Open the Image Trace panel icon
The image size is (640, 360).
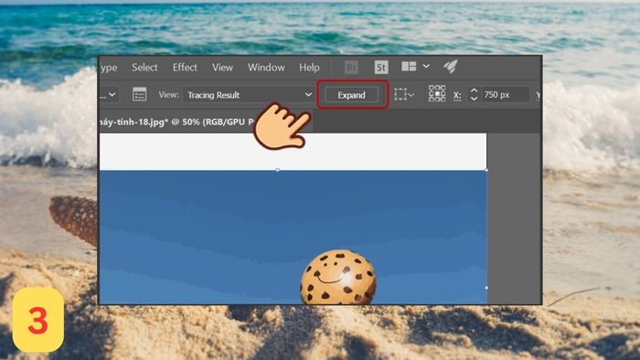point(140,94)
